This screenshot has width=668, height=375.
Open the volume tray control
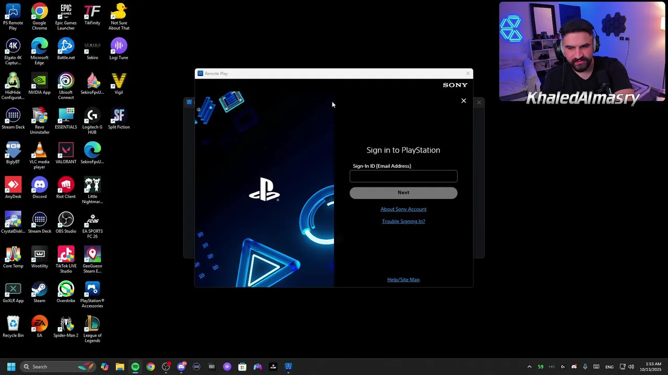(x=631, y=367)
